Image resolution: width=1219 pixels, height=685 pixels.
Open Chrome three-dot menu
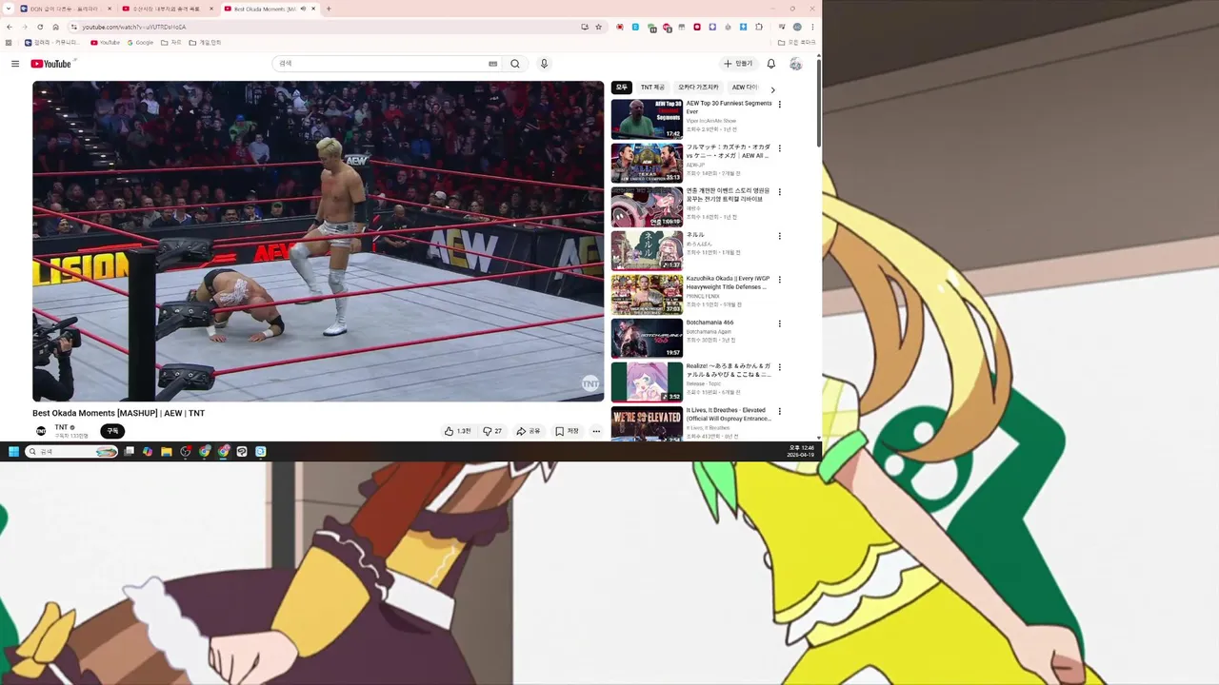click(811, 27)
